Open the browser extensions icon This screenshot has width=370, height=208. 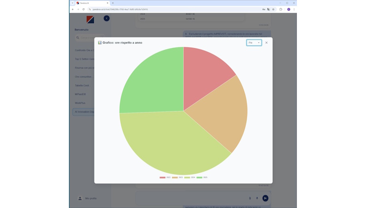[x=281, y=9]
